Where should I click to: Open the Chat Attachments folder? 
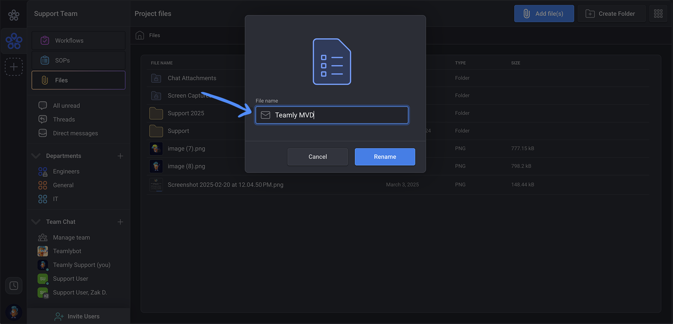[x=192, y=78]
